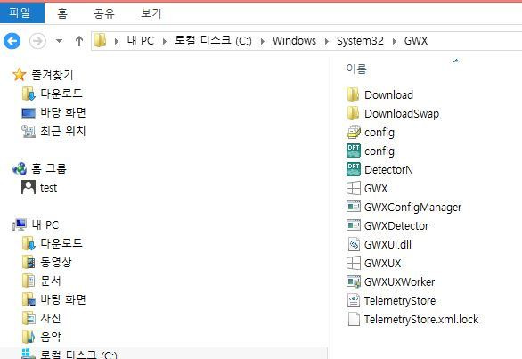
Task: Select the Download folder name
Action: (388, 95)
